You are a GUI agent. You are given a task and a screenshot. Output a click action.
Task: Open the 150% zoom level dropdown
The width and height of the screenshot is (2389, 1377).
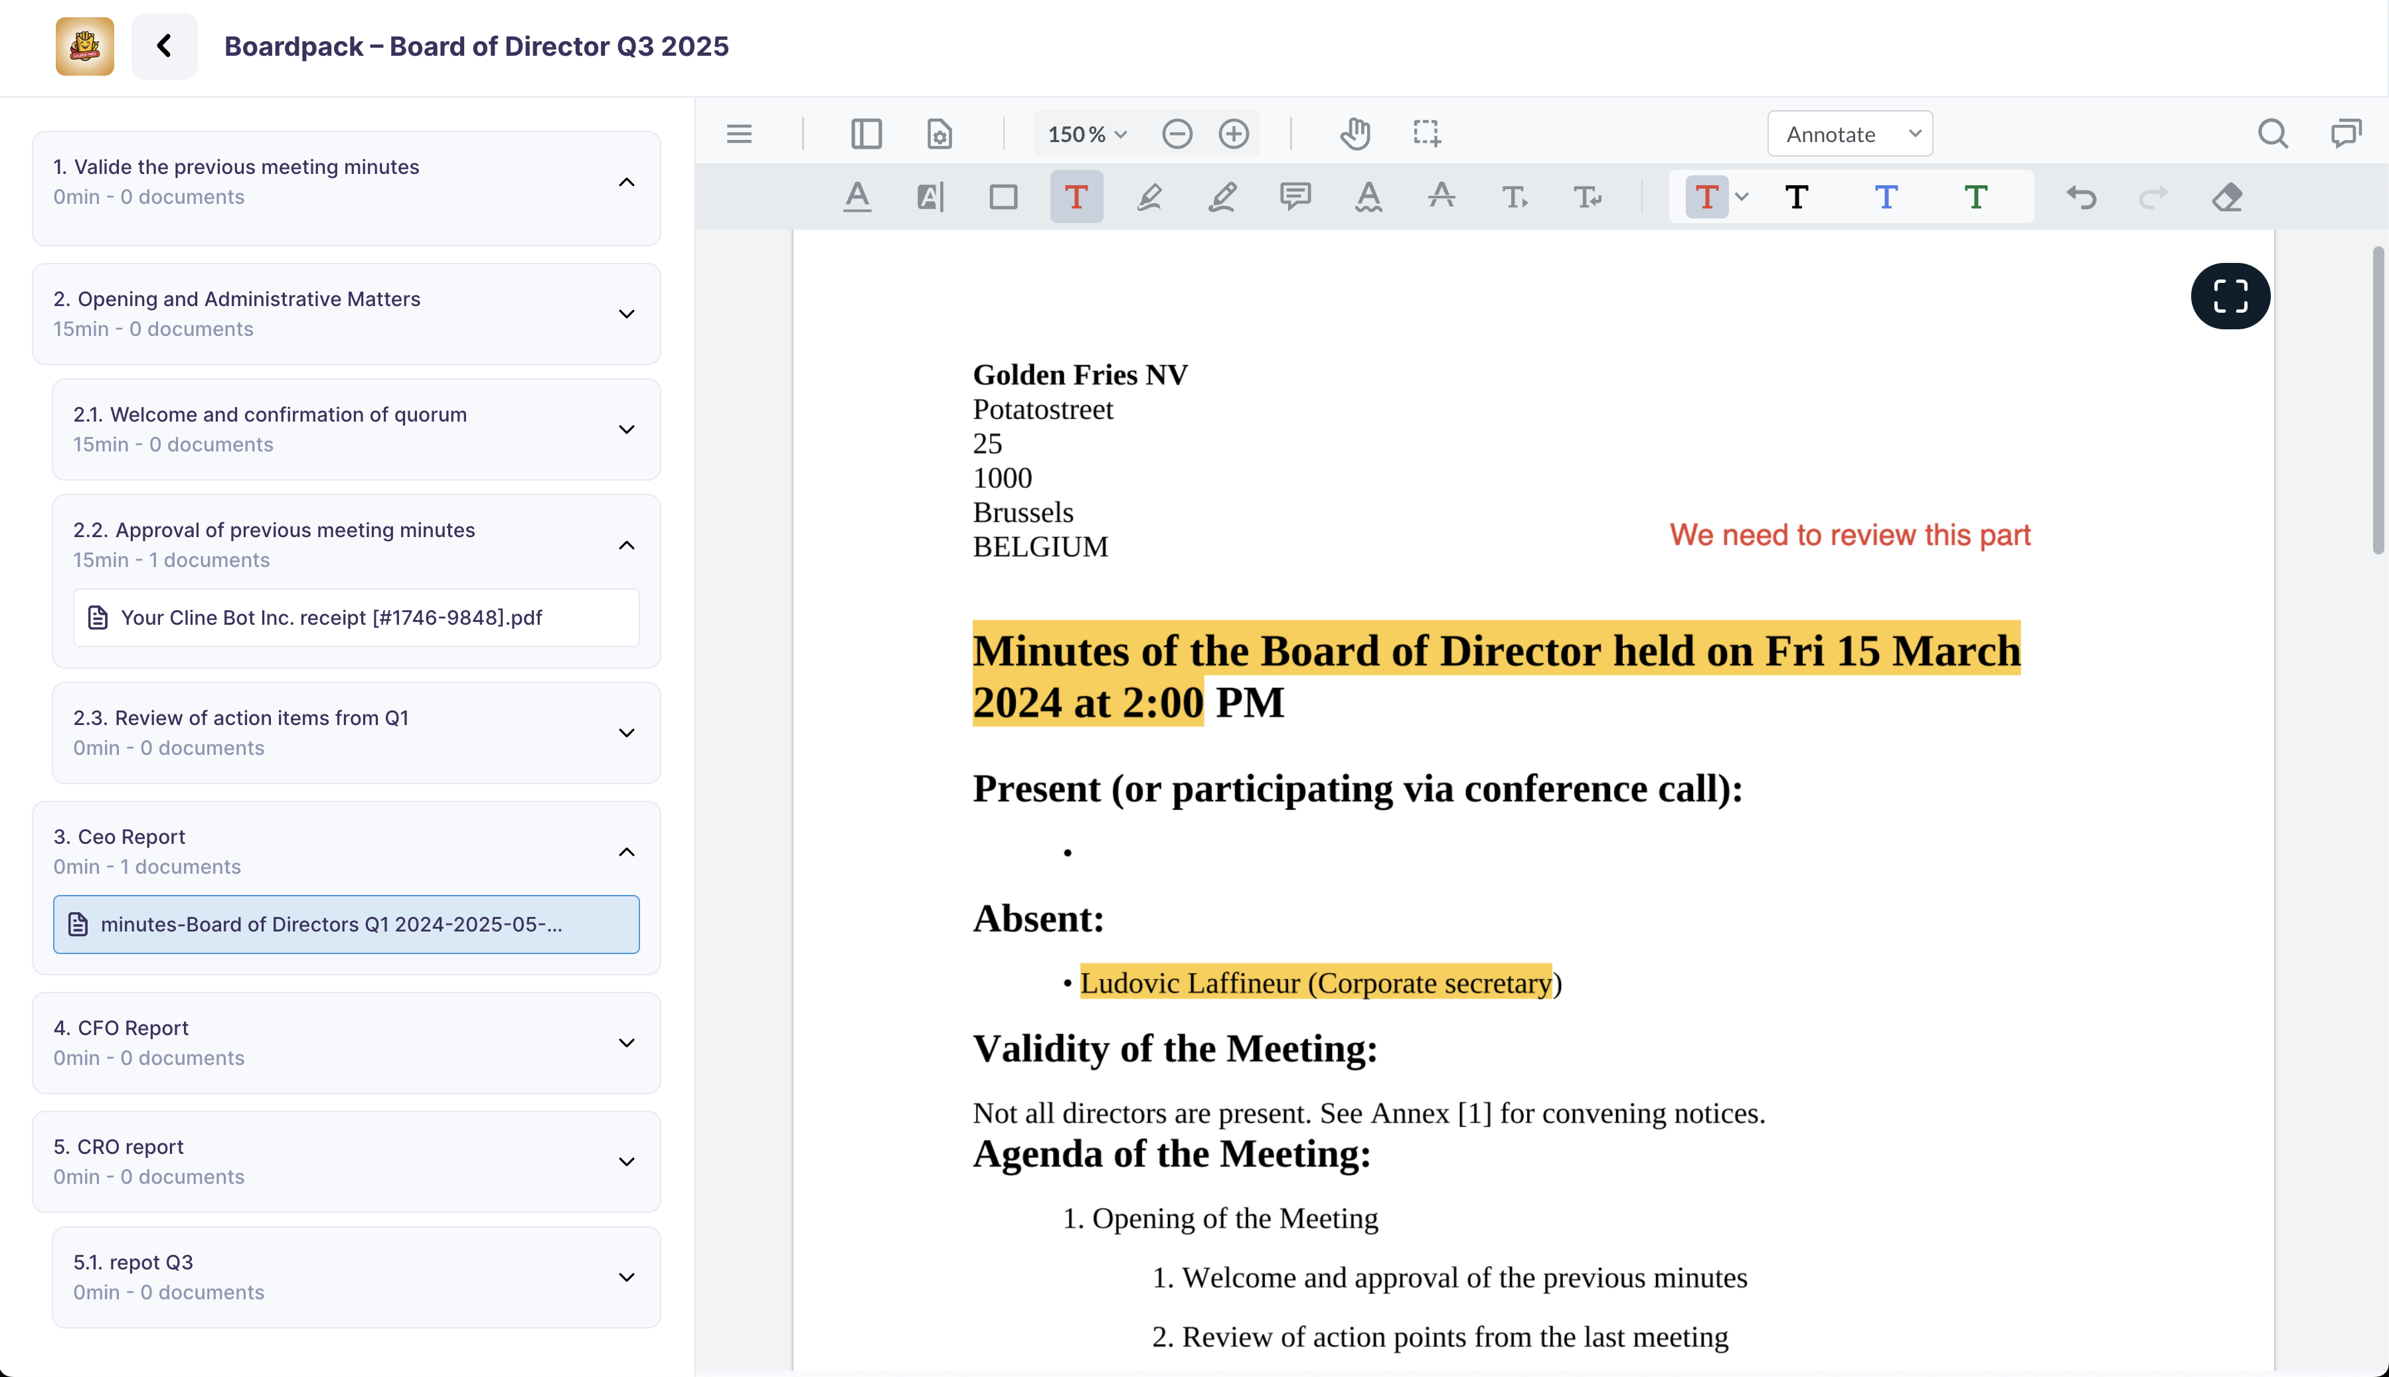(x=1086, y=133)
